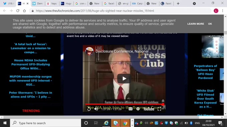Click the page's vertical scrollbar thumb
This screenshot has width=227, height=127.
[225, 32]
